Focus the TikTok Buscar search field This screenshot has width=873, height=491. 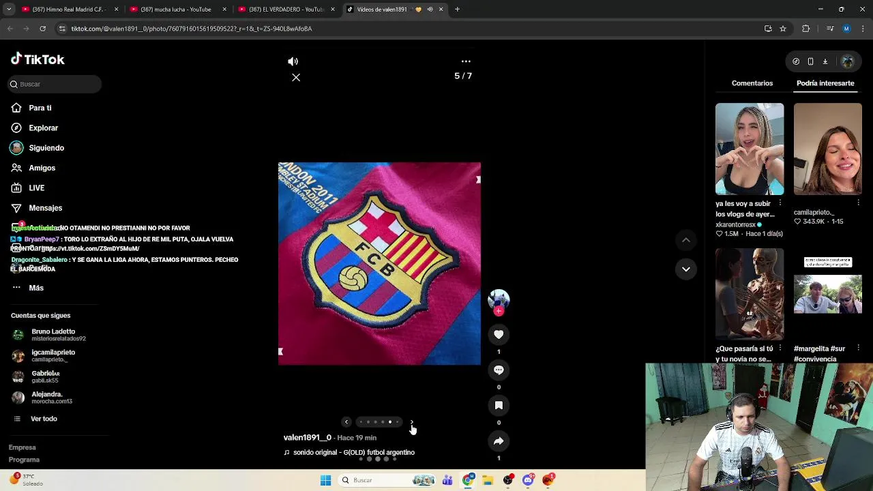[x=55, y=84]
